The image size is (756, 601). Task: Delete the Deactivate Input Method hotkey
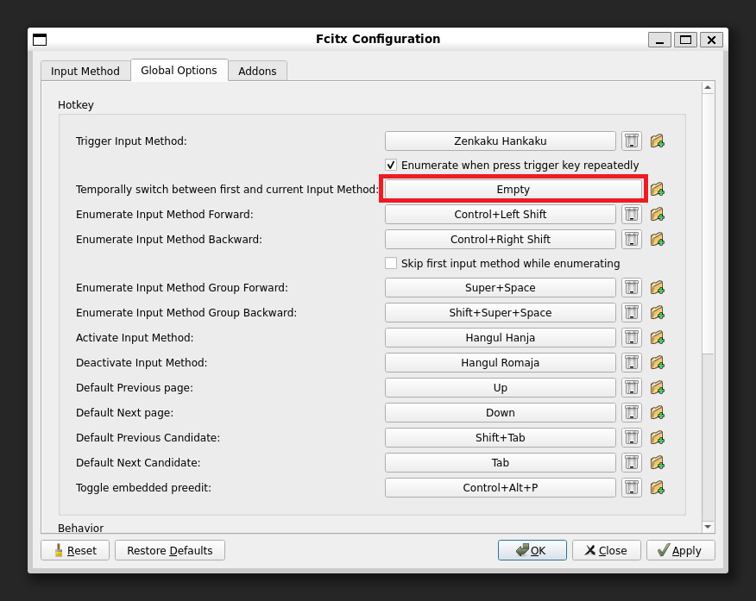point(632,363)
